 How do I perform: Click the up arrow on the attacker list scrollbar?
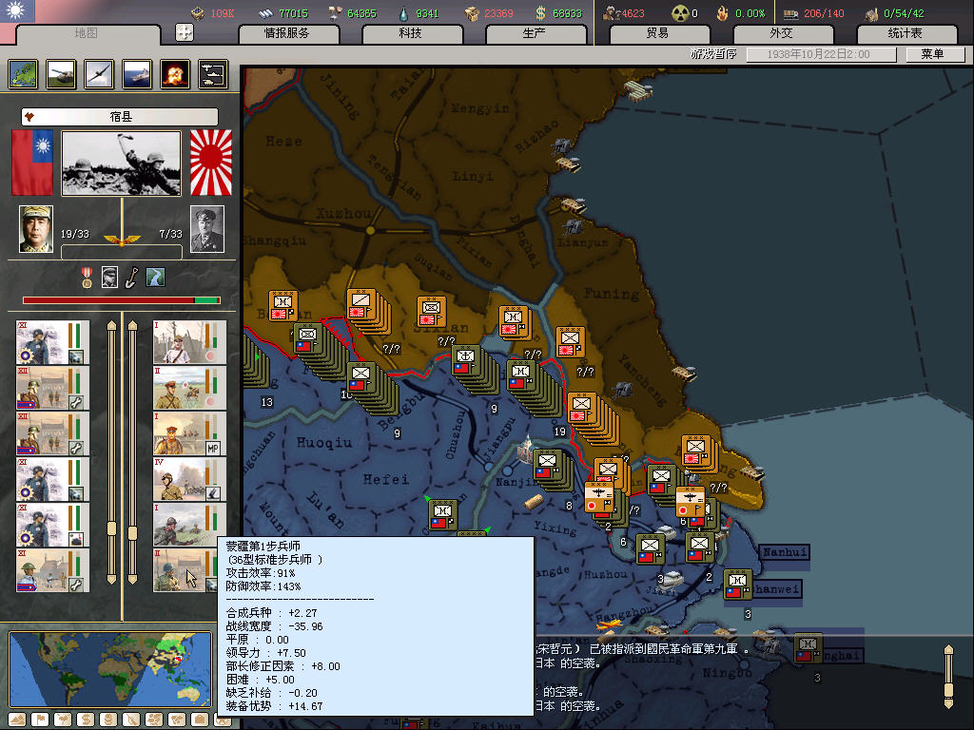point(112,325)
